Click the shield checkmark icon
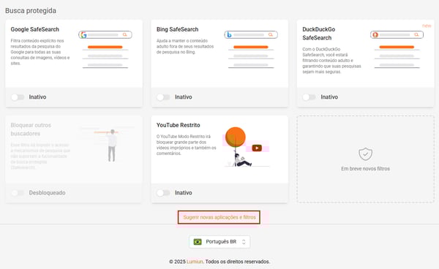Viewport: 439px width, 269px height. pyautogui.click(x=365, y=154)
